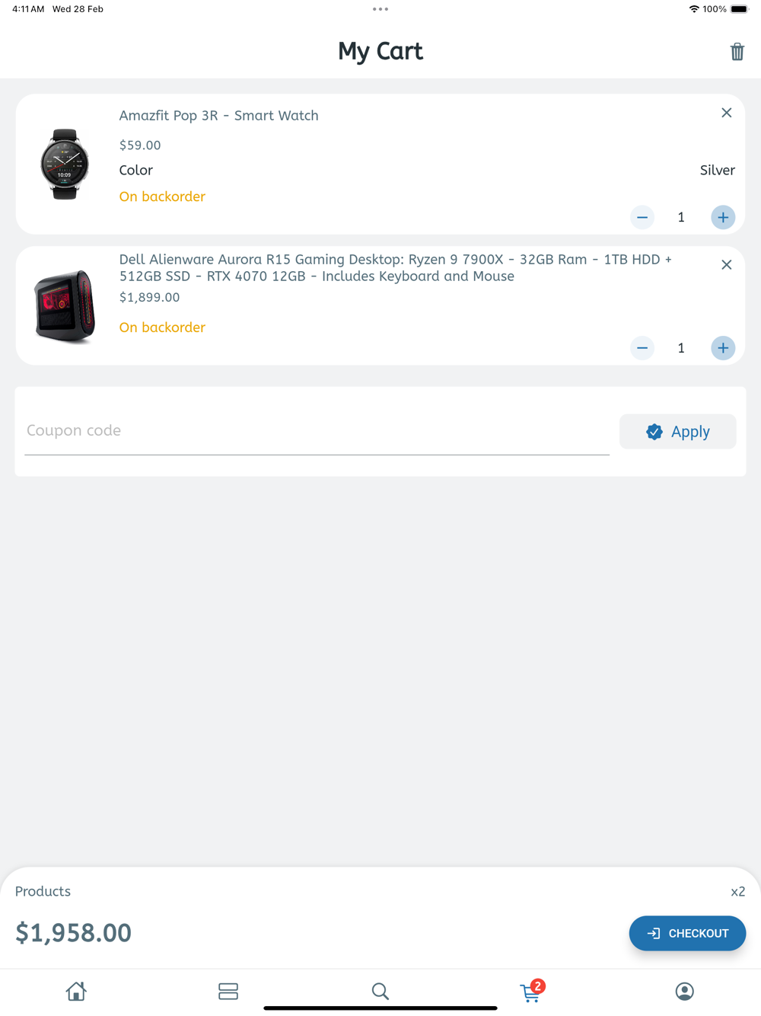Remove the Dell Alienware desktop from cart
Viewport: 761px width, 1016px height.
pos(726,265)
